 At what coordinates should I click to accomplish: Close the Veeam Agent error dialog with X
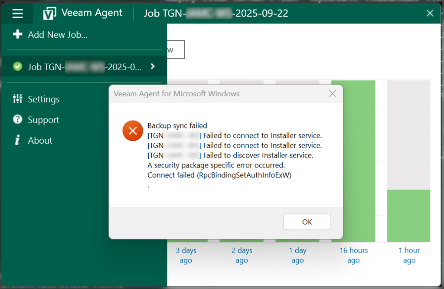pyautogui.click(x=332, y=94)
